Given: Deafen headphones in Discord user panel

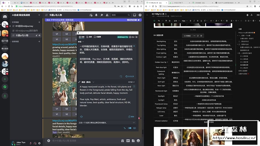Looking at the screenshot, I should pos(35,143).
